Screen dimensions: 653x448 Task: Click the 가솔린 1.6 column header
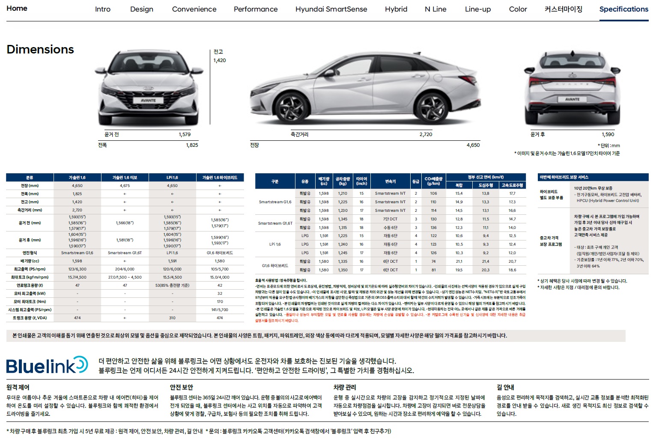tap(77, 178)
